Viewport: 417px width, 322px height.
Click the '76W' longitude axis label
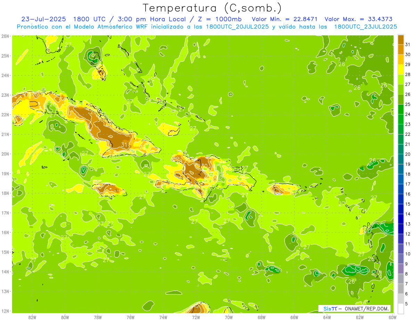pyautogui.click(x=130, y=317)
